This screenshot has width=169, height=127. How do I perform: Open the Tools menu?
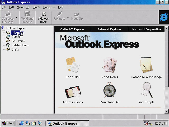(37, 7)
